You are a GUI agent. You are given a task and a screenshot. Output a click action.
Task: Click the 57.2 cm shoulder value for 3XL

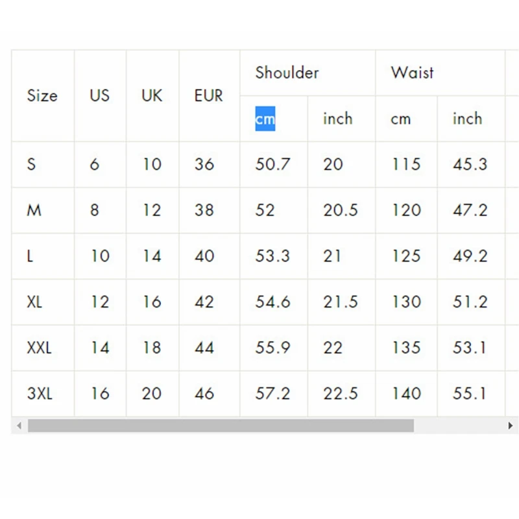[272, 394]
